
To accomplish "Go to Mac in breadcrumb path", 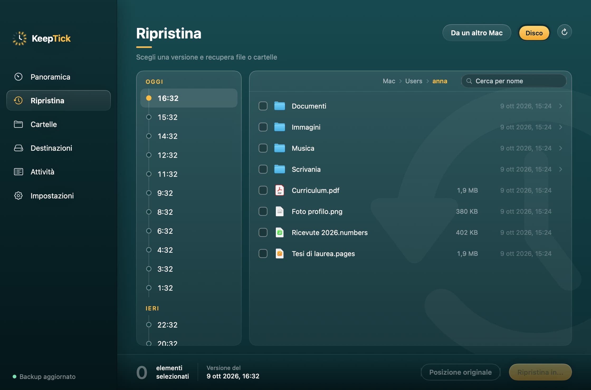I will click(x=389, y=81).
